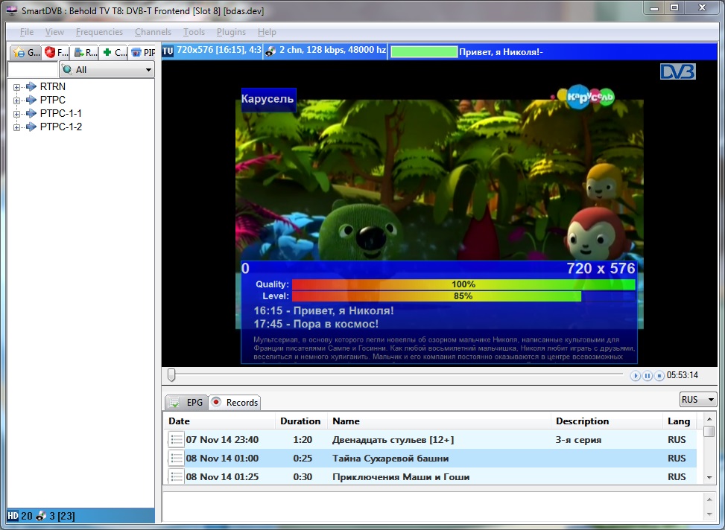Click list icon for Двенадцать стульев entry
Screen dimensions: 725x530
pyautogui.click(x=176, y=440)
